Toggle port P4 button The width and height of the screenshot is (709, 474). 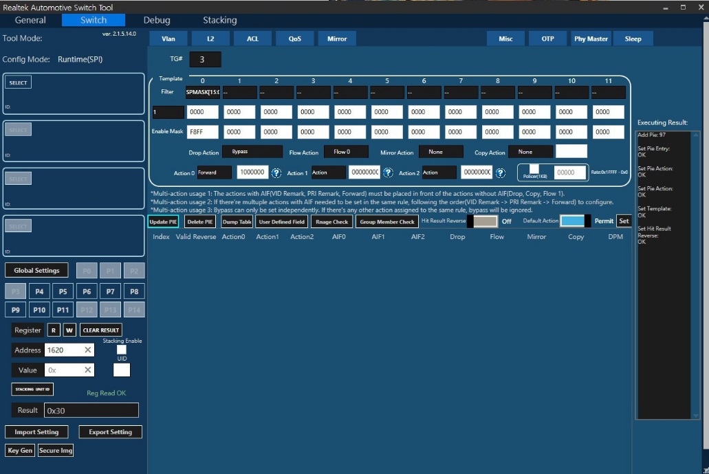point(39,291)
